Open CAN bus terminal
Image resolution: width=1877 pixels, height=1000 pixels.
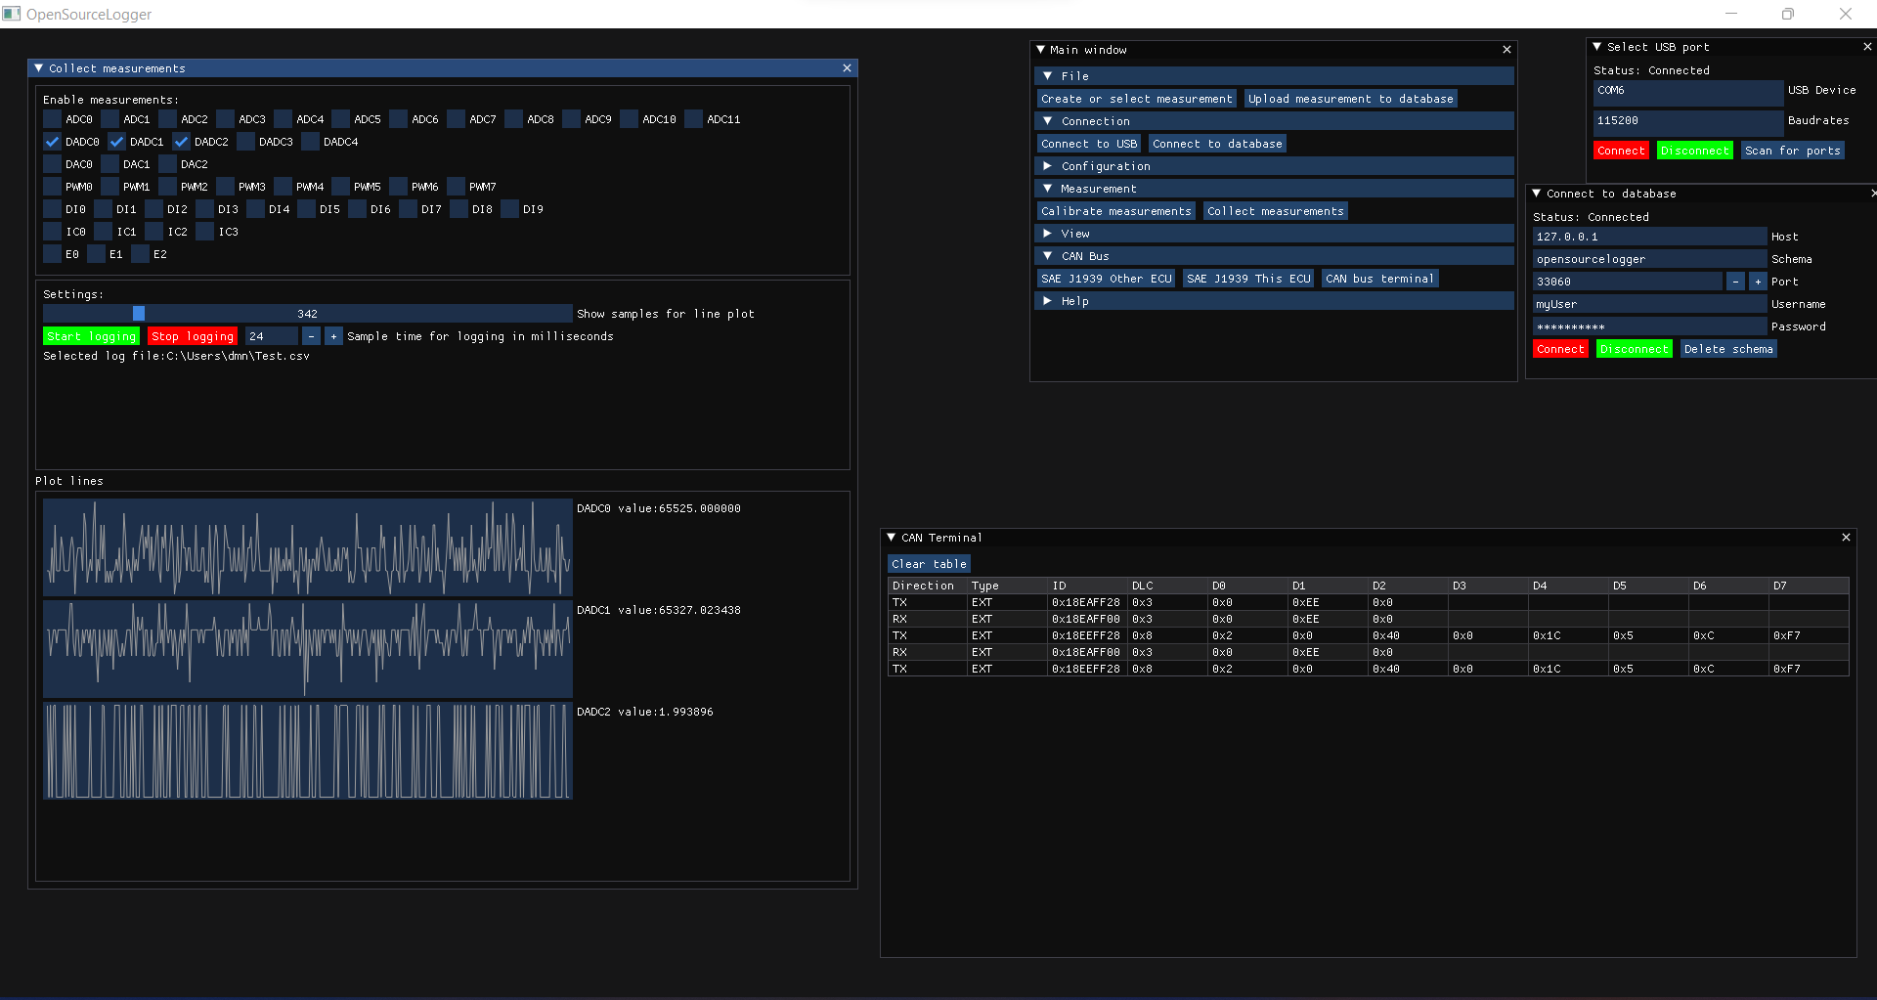[1379, 279]
